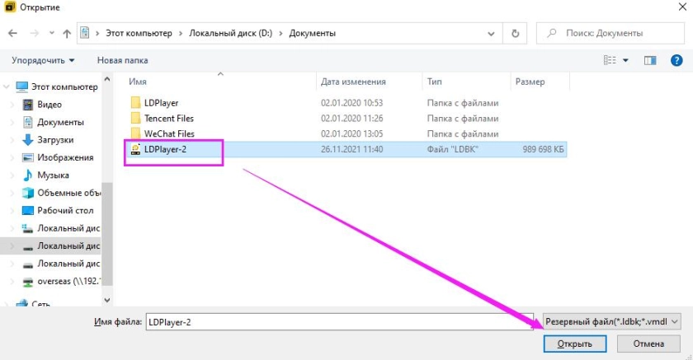
Task: Select Загрузки in the navigation pane
Action: tap(54, 140)
